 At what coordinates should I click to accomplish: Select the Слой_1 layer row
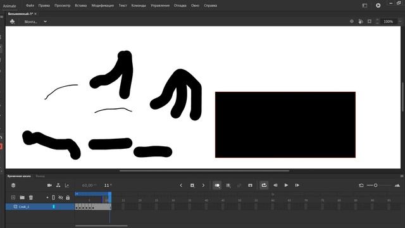click(40, 206)
